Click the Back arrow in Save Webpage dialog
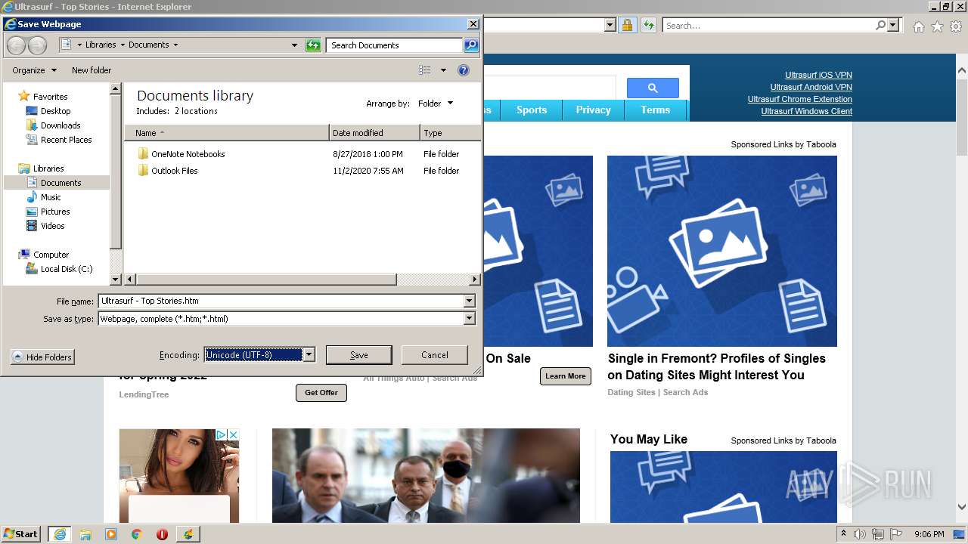This screenshot has height=544, width=968. [x=16, y=45]
